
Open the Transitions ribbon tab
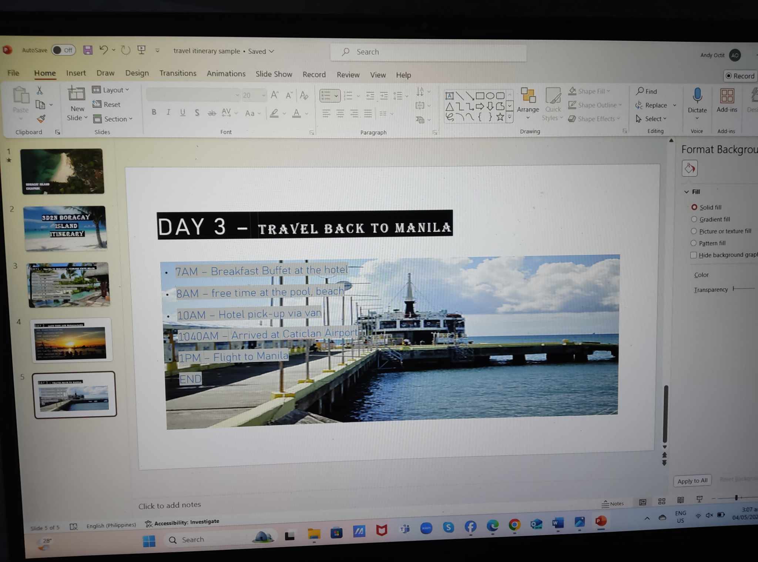(178, 73)
